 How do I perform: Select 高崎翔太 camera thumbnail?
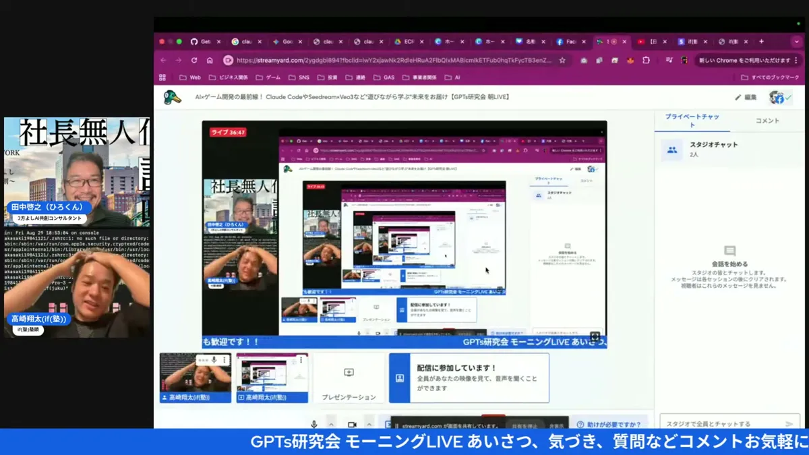196,378
